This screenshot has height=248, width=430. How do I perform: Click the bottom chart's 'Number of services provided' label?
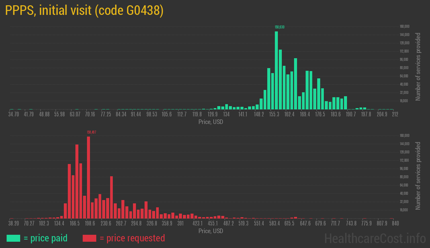click(418, 176)
